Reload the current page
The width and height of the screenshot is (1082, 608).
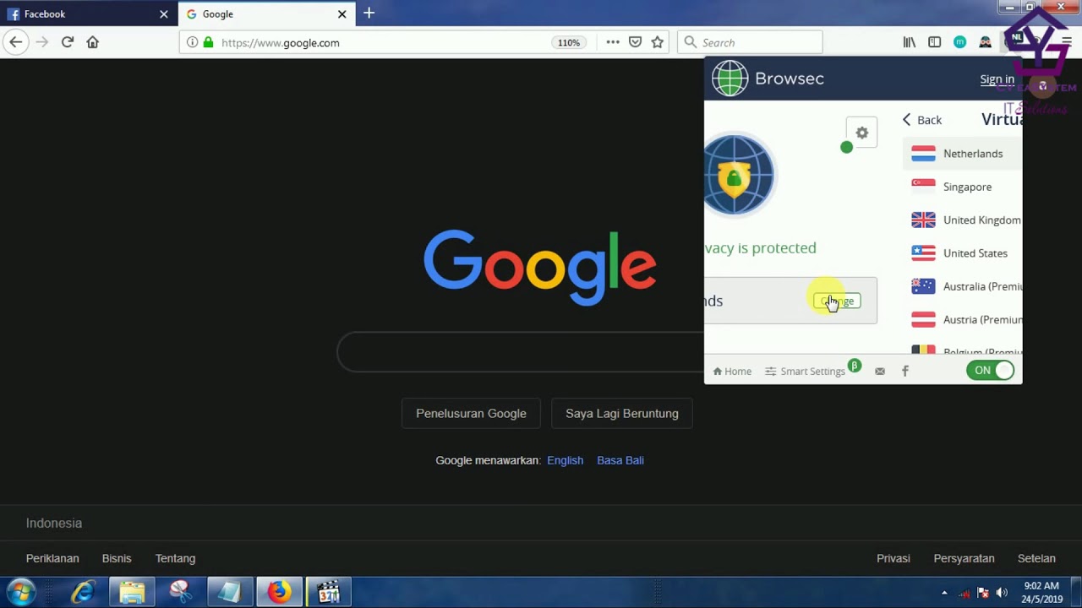(x=68, y=42)
